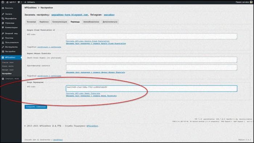This screenshot has height=143, width=254.
Task: Open the wpgrabber-tune.blogspot.com link
Action: coord(70,15)
